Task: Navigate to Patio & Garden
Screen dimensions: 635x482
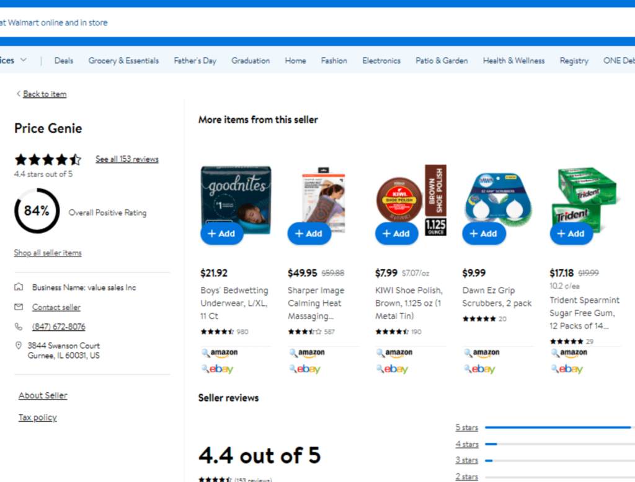Action: point(442,61)
